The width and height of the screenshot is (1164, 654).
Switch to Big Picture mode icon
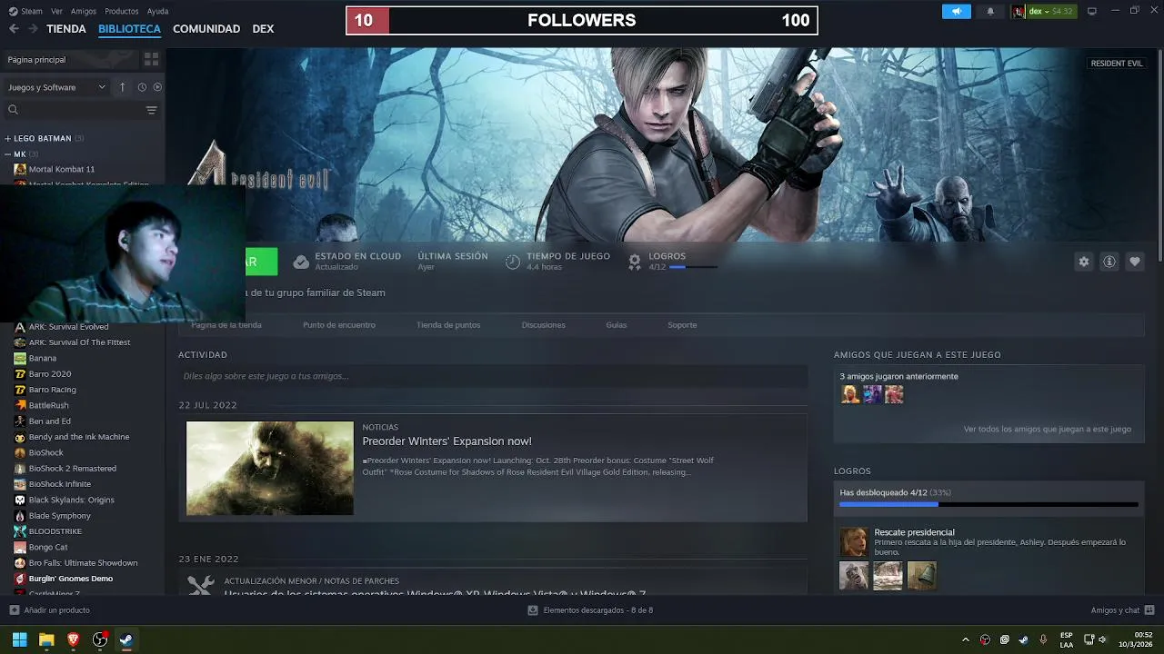[1092, 11]
